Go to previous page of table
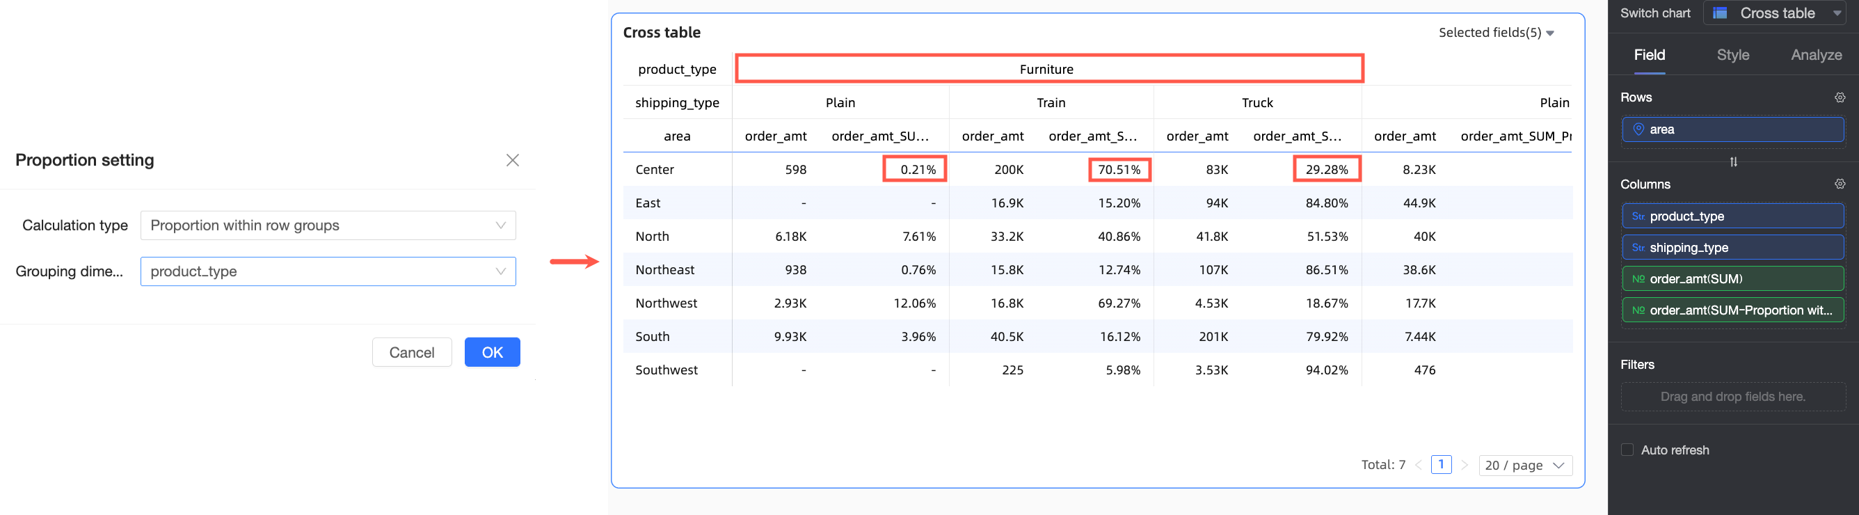The height and width of the screenshot is (515, 1859). tap(1418, 465)
